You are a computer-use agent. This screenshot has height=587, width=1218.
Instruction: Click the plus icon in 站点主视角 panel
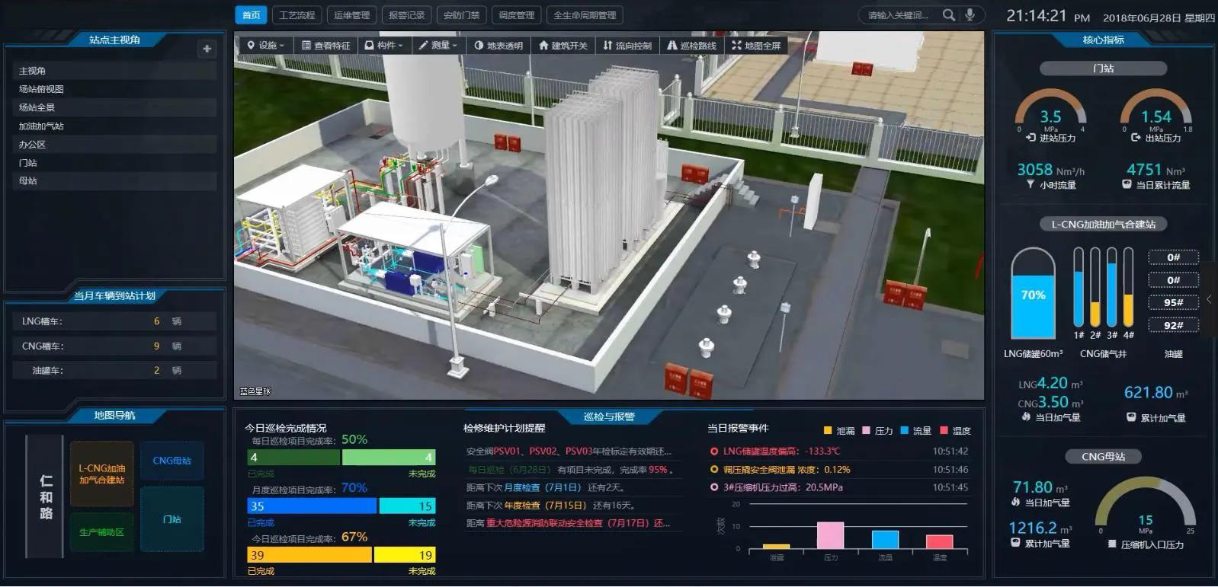(207, 49)
